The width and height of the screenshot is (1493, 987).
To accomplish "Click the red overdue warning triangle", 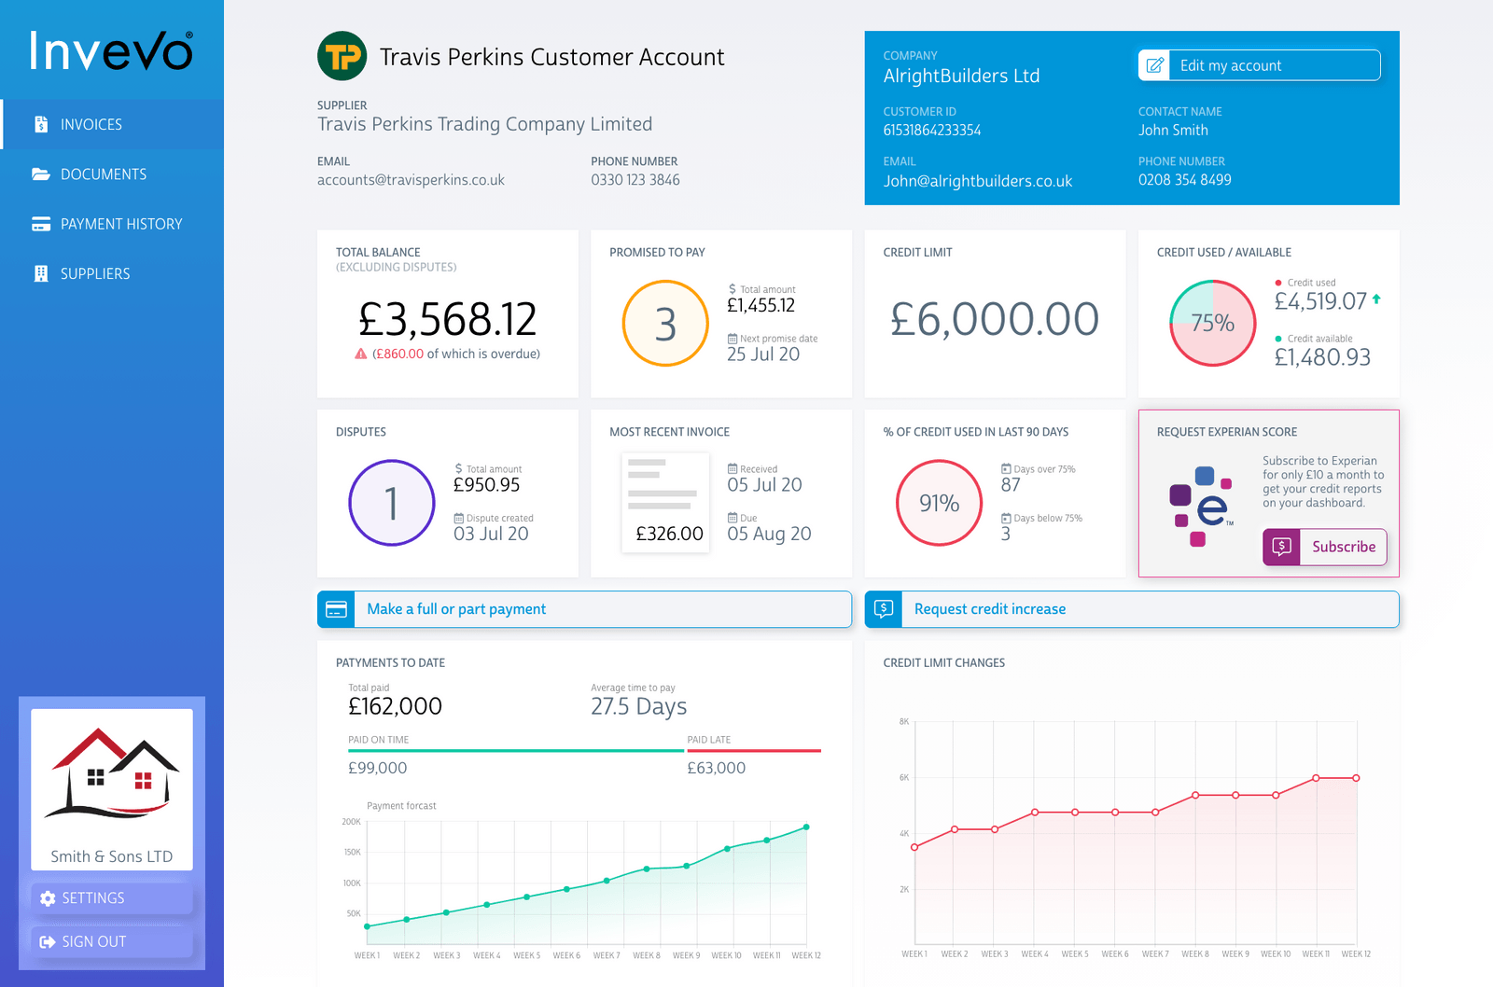I will point(362,354).
